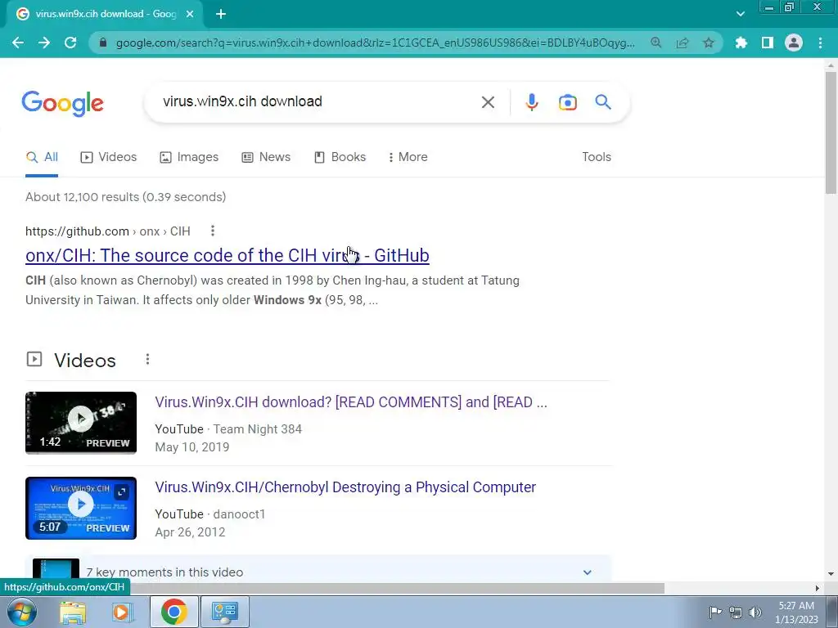Viewport: 838px width, 628px height.
Task: Select Chrome icon in the taskbar
Action: [x=173, y=612]
